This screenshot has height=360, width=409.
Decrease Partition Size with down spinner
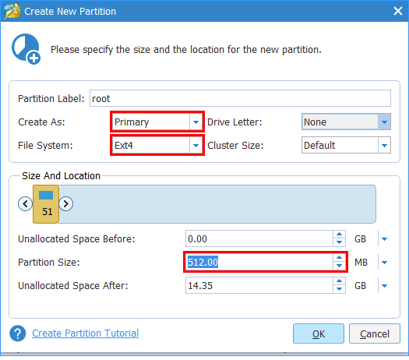339,266
